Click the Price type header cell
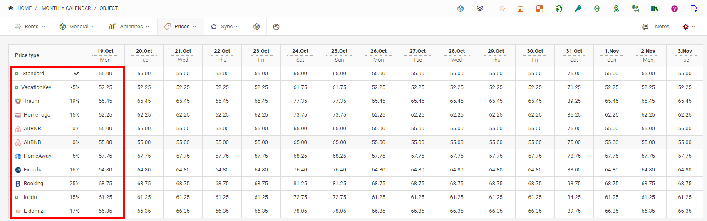Screen dimensions: 707x221 (x=47, y=55)
